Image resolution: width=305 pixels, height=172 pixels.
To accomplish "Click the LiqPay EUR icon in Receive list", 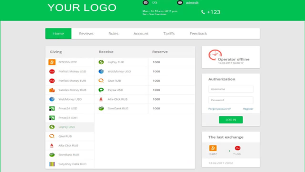I will (101, 62).
